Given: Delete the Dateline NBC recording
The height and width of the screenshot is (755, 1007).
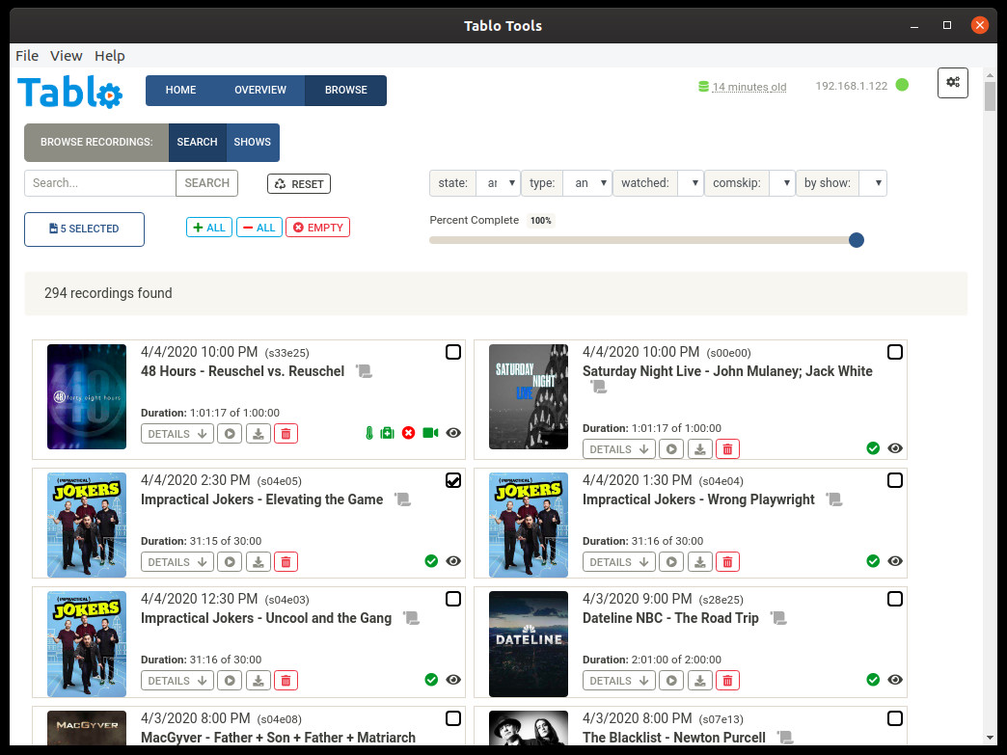Looking at the screenshot, I should tap(727, 681).
